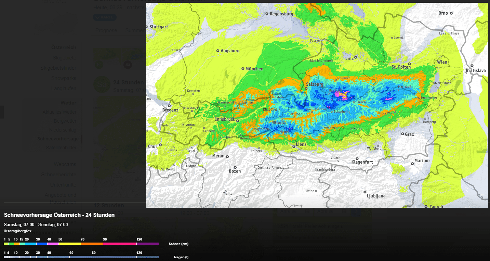Open the Snowparks sidebar link
The height and width of the screenshot is (261, 490).
(x=64, y=78)
